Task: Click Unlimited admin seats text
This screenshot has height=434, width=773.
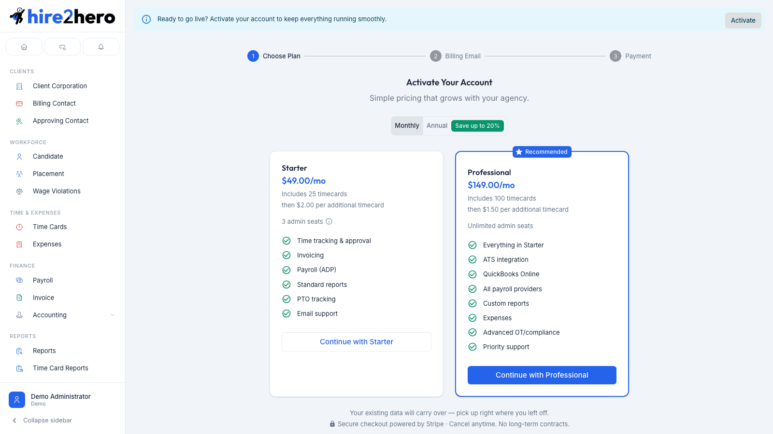Action: 501,226
